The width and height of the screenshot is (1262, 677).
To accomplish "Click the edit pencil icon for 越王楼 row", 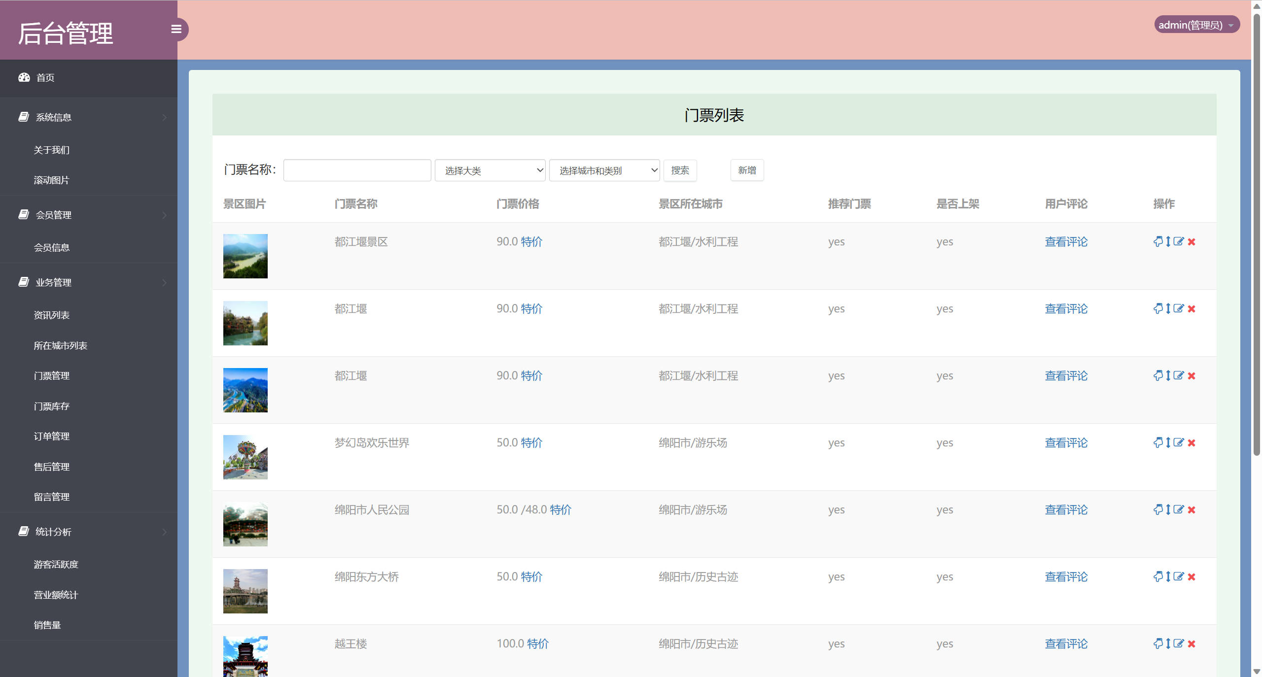I will [1179, 643].
